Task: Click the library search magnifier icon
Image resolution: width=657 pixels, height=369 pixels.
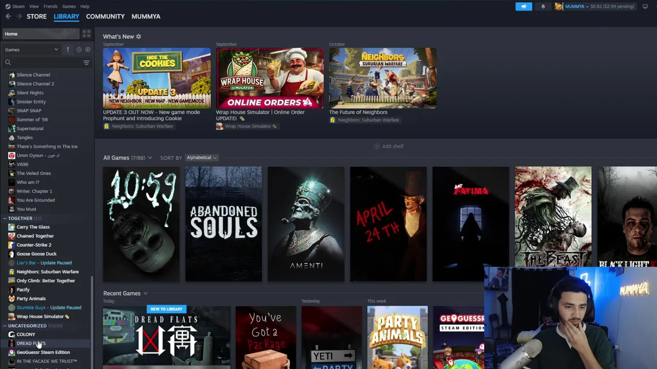Action: (8, 63)
